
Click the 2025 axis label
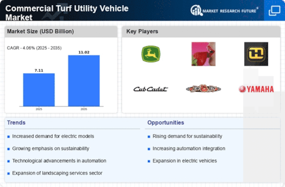click(39, 109)
